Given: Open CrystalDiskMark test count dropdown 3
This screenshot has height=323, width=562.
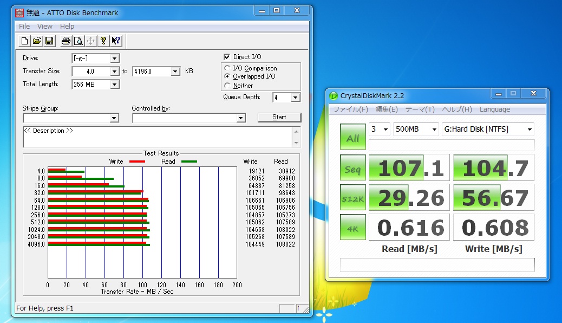Looking at the screenshot, I should 380,129.
